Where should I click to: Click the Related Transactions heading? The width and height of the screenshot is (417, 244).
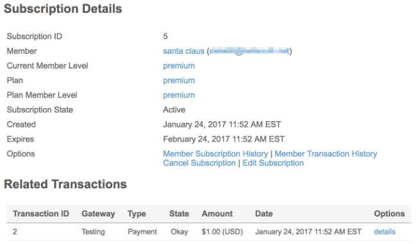click(65, 184)
